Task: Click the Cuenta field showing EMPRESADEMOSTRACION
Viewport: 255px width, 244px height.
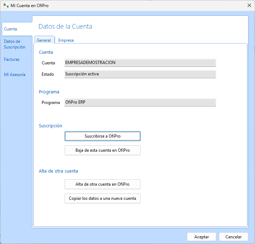Action: (x=140, y=63)
